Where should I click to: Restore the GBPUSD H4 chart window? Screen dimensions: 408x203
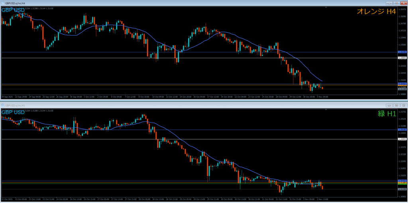pos(396,3)
